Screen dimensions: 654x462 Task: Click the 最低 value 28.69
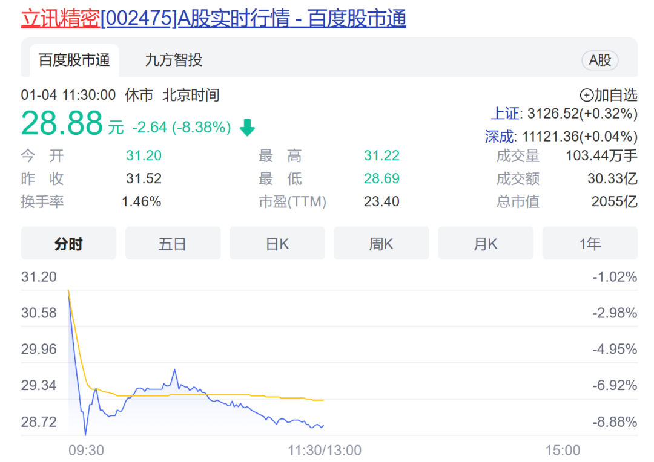pos(381,178)
